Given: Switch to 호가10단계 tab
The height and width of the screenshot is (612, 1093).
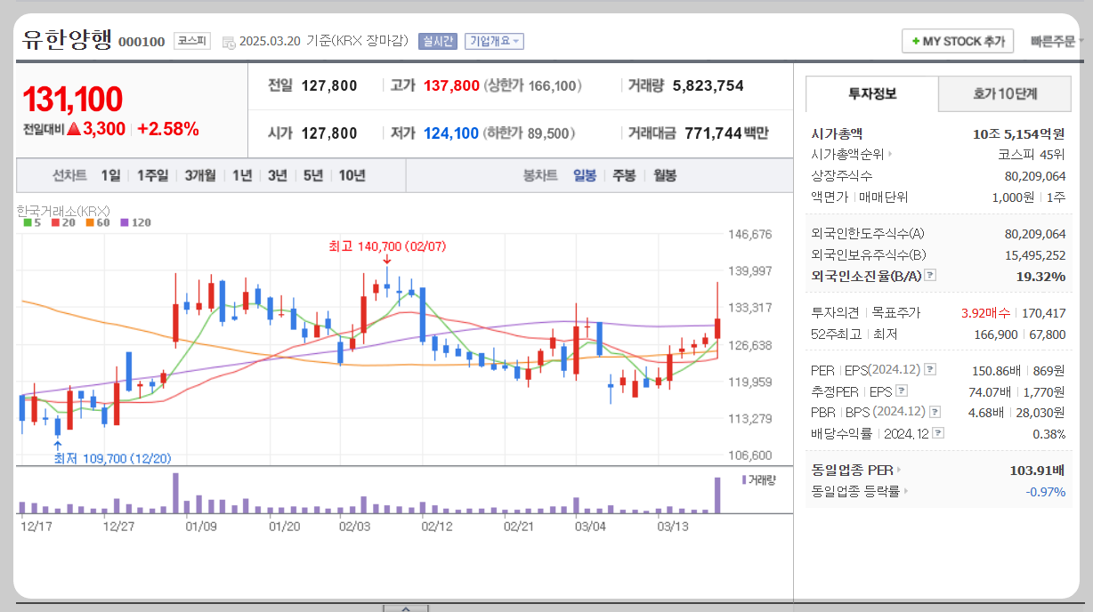Looking at the screenshot, I should click(x=1005, y=93).
